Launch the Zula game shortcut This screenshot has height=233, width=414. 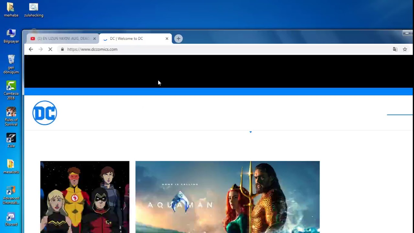click(x=11, y=140)
